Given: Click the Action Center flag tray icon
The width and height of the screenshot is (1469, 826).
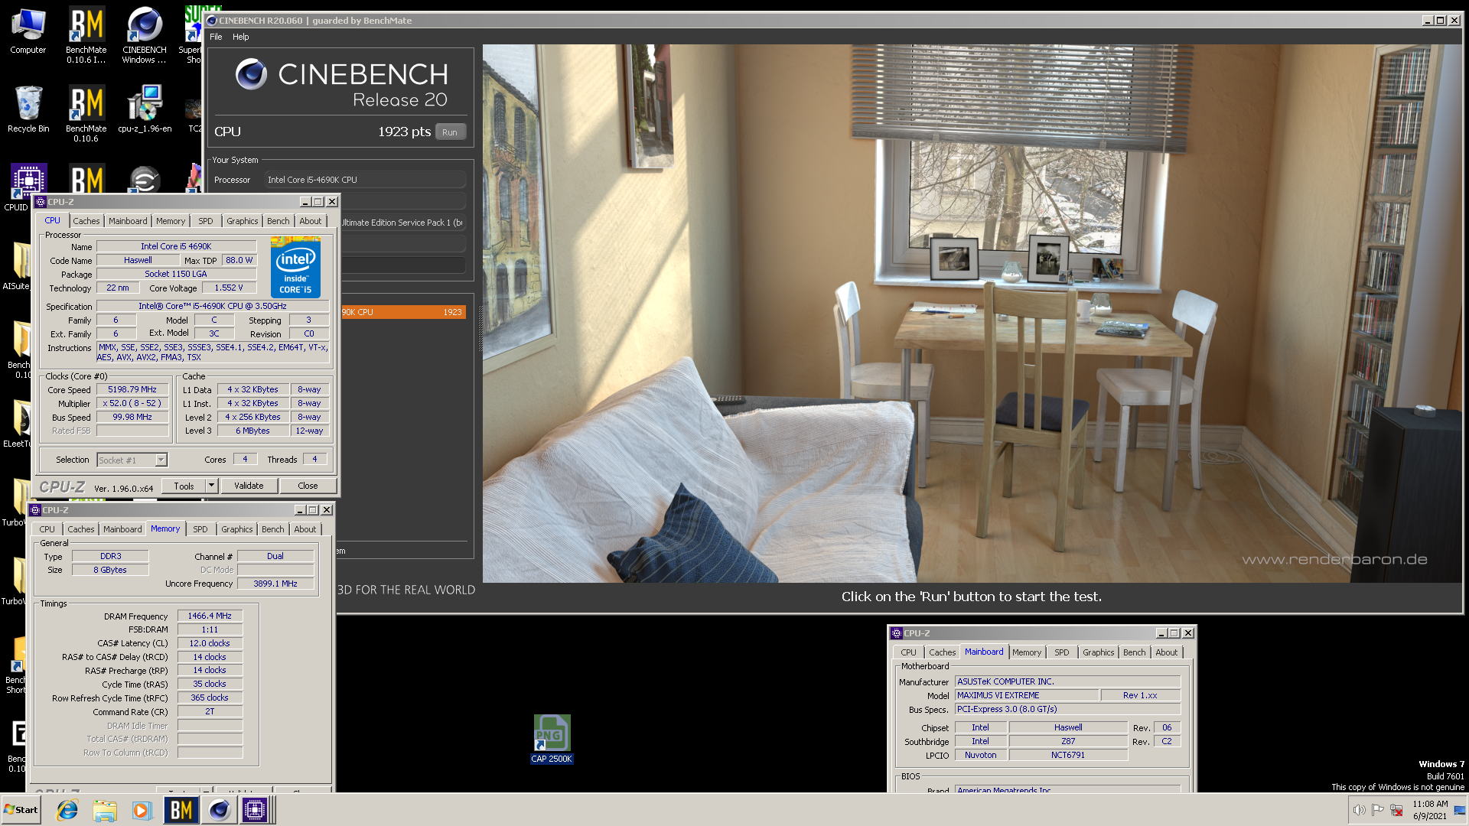Looking at the screenshot, I should click(1377, 810).
